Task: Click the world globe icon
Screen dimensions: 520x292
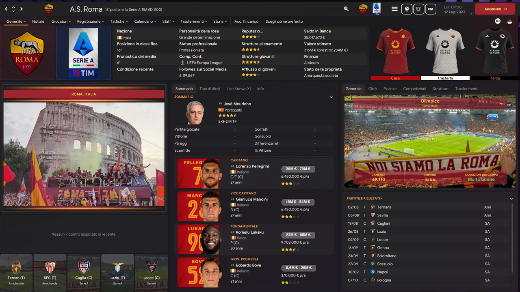Action: click(407, 9)
